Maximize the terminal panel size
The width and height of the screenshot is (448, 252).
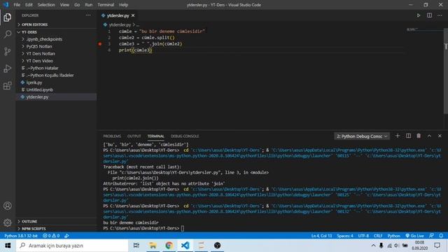pos(429,136)
